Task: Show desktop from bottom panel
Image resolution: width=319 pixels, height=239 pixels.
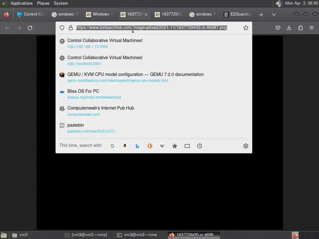Action: [4, 235]
